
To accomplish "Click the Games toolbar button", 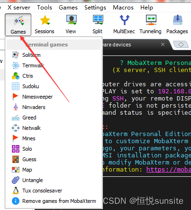I will 18,25.
